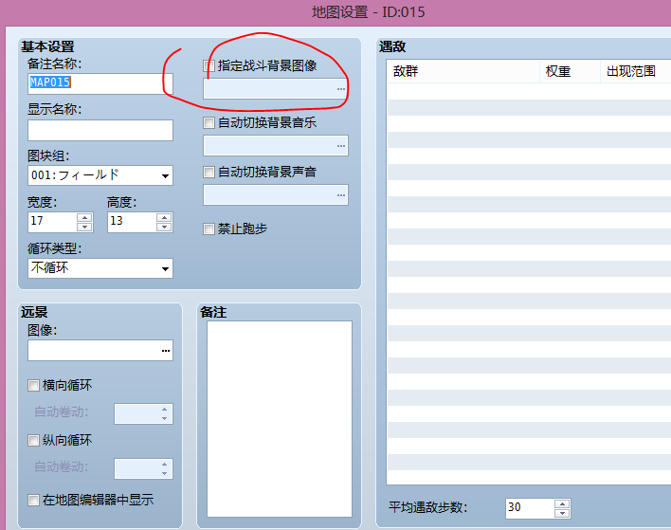Decrease 平均遇敌步数 with down arrow
671x530 pixels.
tap(562, 513)
